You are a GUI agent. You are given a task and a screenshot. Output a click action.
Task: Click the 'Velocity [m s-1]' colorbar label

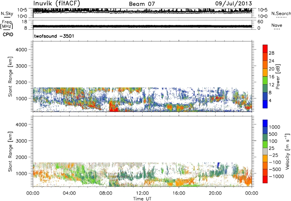(287, 152)
